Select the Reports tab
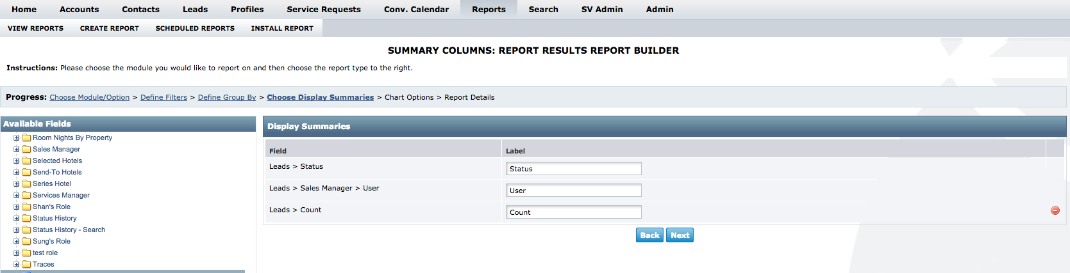This screenshot has width=1070, height=273. [x=489, y=9]
